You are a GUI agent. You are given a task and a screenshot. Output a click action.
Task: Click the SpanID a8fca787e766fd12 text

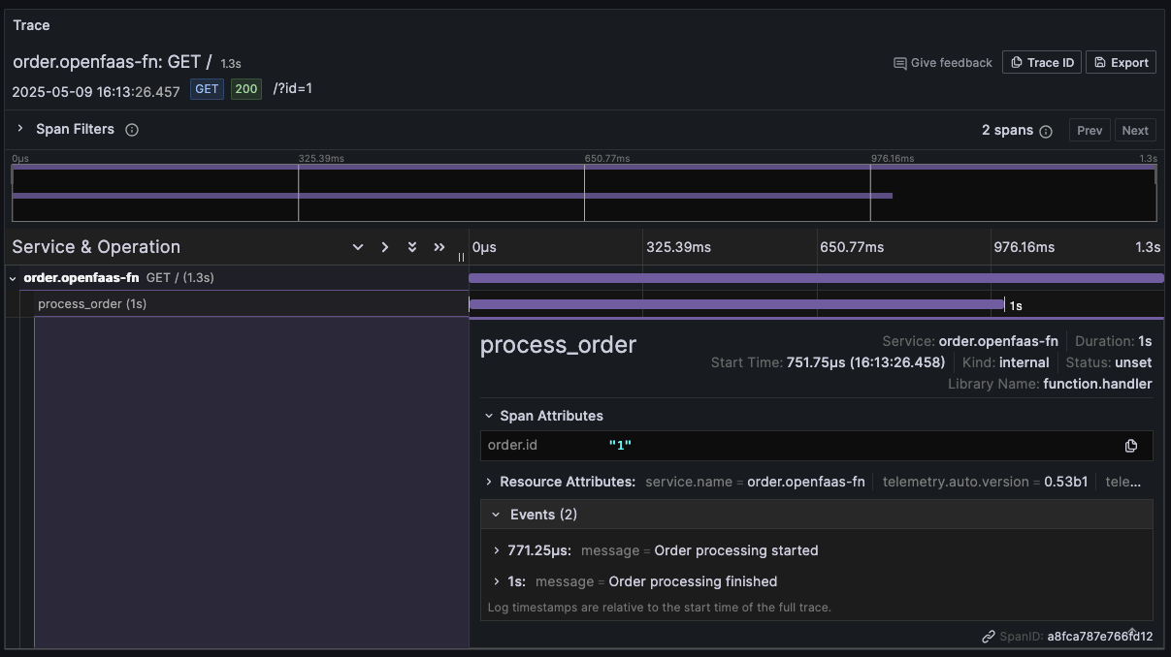(x=1100, y=637)
